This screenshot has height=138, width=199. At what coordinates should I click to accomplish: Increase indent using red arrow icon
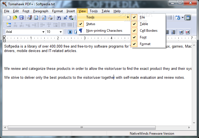click(188, 32)
